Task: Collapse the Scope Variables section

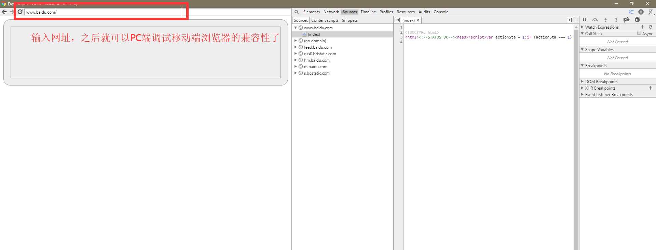Action: [x=582, y=49]
